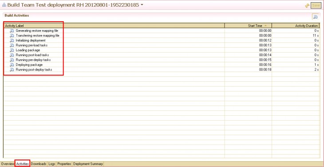Switch to the Logs tab
The image size is (324, 167).
coord(52,164)
